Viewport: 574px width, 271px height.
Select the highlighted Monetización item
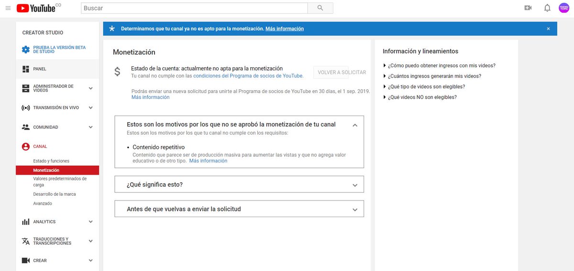coord(57,170)
